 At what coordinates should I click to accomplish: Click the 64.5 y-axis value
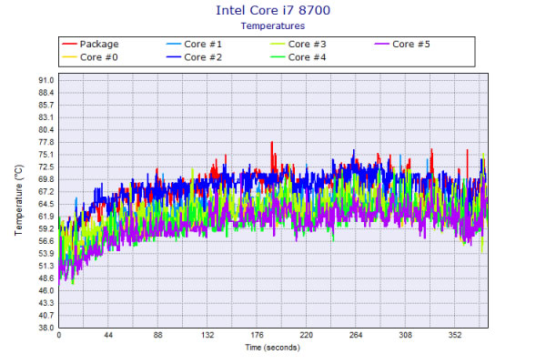coord(46,204)
